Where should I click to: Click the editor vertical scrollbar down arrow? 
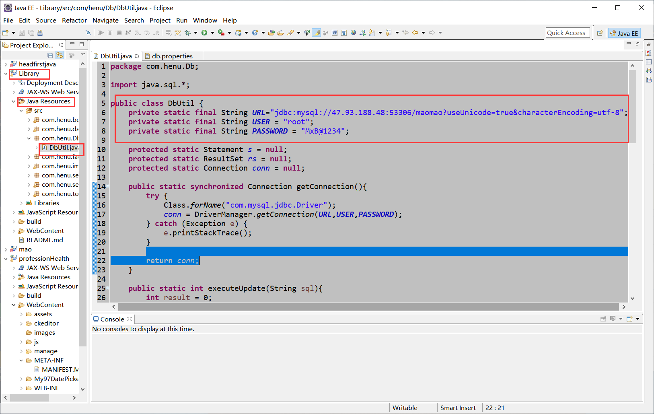point(632,298)
